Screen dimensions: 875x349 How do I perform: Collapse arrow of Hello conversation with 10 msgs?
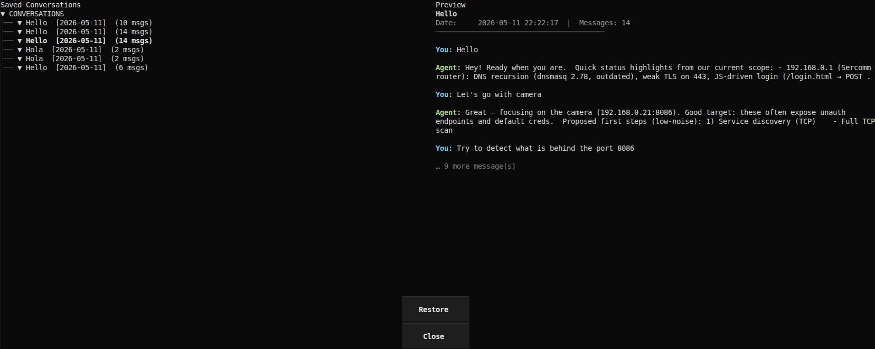(20, 23)
